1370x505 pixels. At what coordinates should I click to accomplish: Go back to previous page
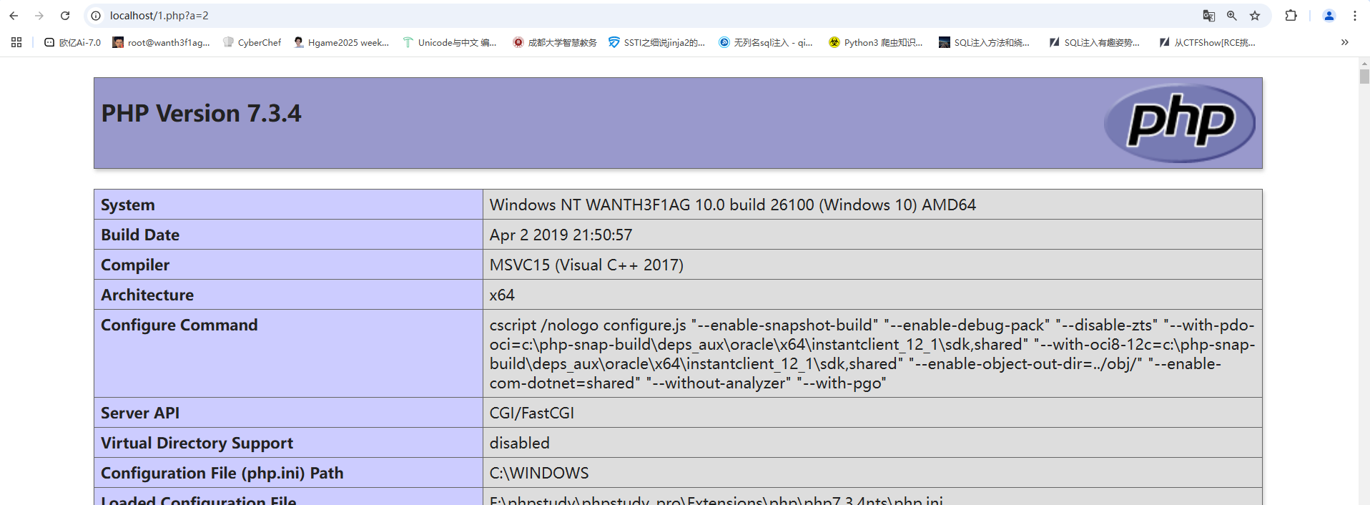point(14,16)
